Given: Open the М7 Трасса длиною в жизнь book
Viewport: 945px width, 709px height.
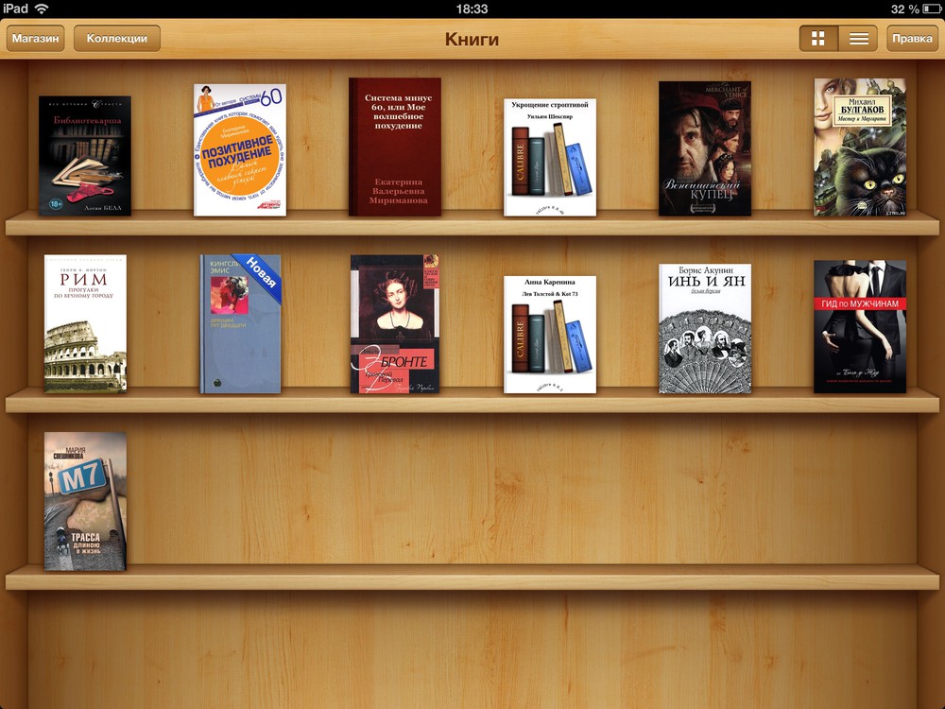Looking at the screenshot, I should 86,501.
